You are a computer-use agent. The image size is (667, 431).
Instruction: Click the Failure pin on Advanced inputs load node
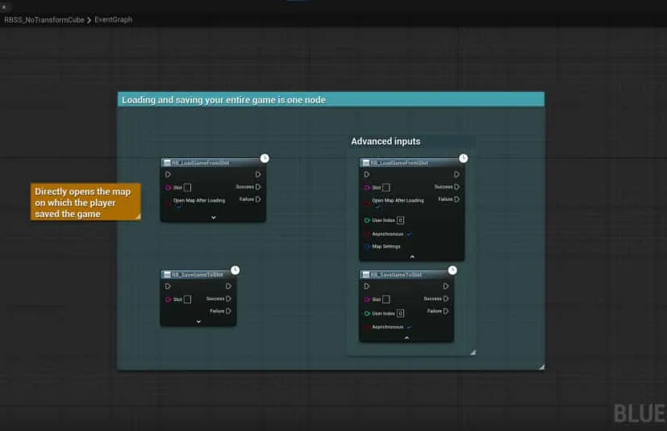456,199
